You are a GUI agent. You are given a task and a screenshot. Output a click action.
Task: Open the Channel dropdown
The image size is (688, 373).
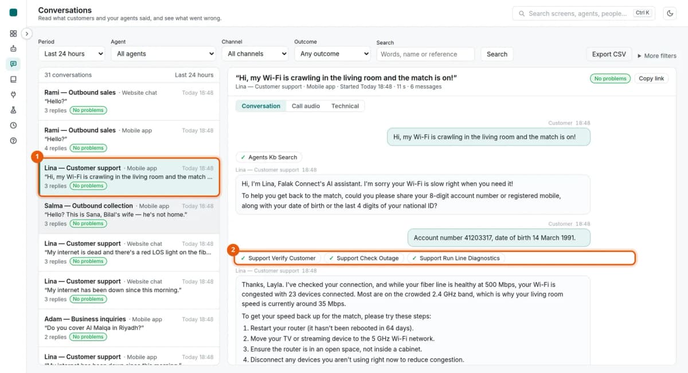[x=255, y=54]
